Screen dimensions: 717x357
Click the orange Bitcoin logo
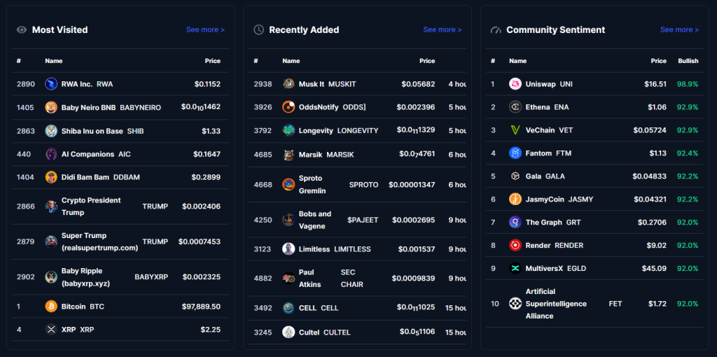(51, 307)
